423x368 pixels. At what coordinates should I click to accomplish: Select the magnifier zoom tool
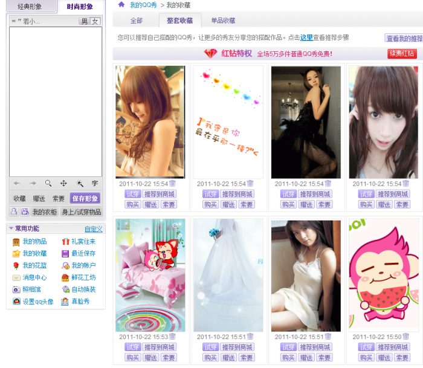[x=48, y=184]
